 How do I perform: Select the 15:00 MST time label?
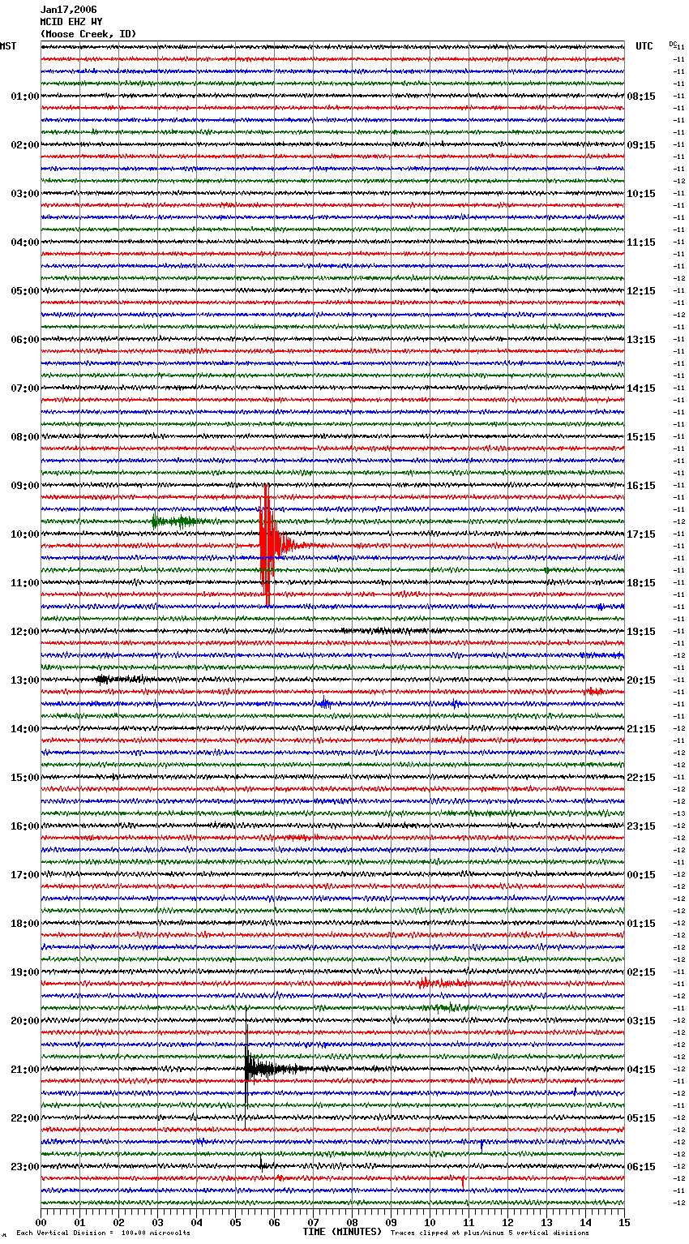pos(24,778)
